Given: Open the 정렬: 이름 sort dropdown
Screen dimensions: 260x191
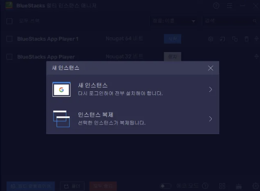Looking at the screenshot, I should point(174,21).
